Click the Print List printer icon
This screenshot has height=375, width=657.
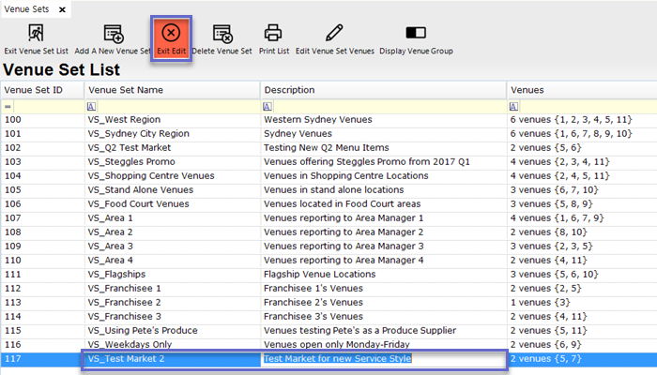pos(272,35)
